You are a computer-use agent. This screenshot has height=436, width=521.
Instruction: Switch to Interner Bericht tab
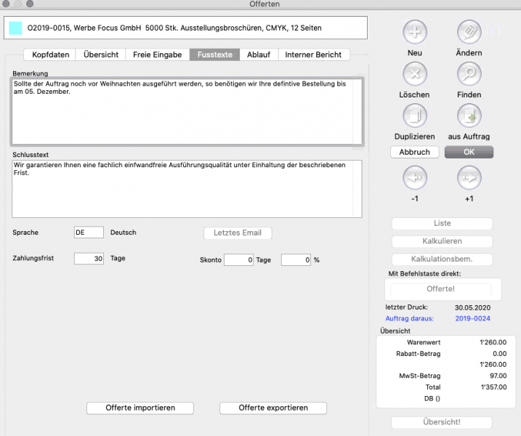tap(314, 54)
